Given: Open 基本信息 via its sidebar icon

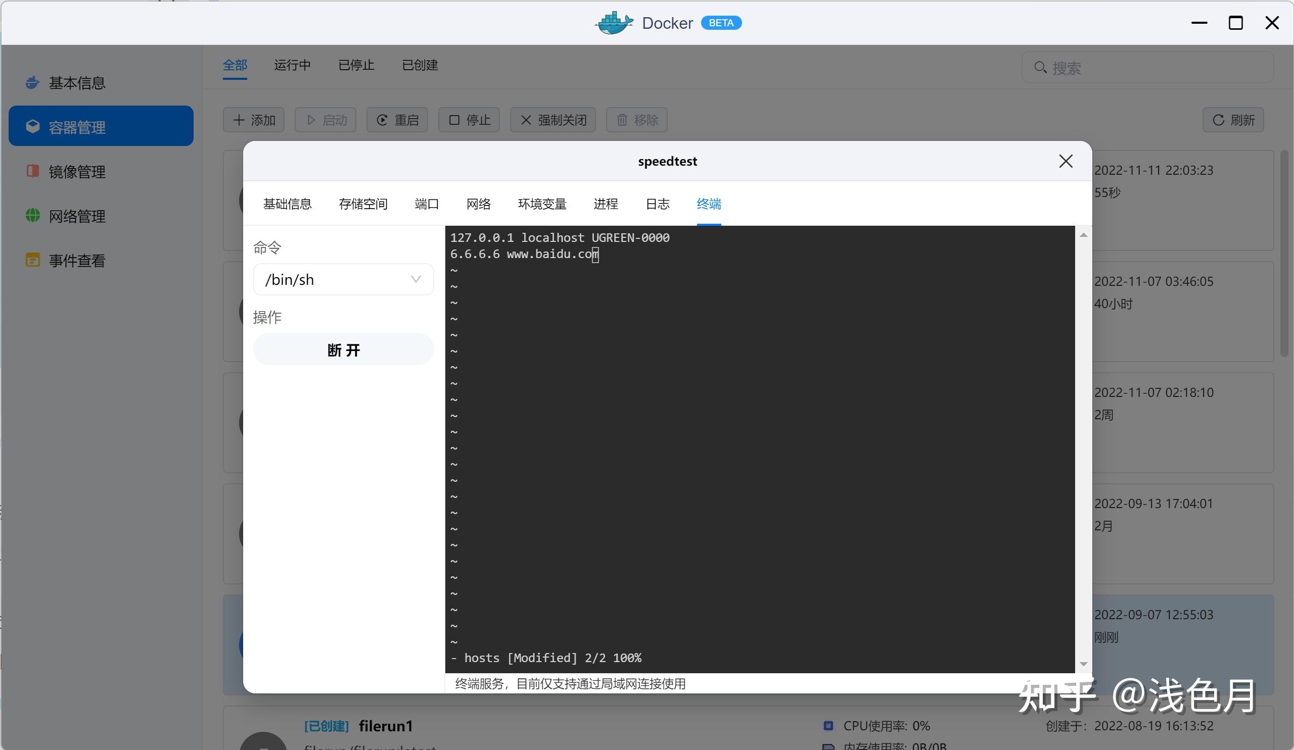Looking at the screenshot, I should (x=32, y=82).
